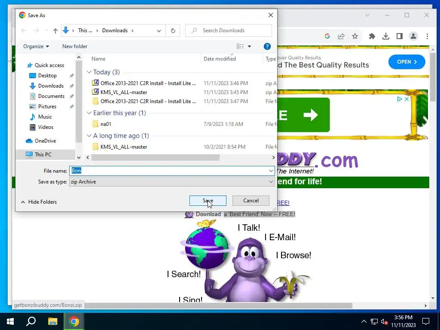Open recent locations dropdown in address bar

(159, 31)
